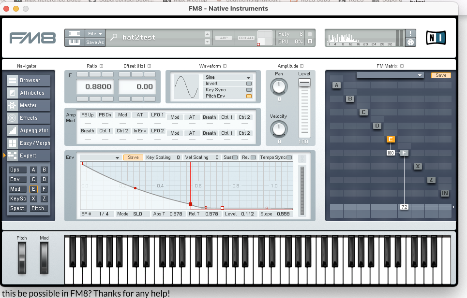Open the Easy/Morph navigator page
The height and width of the screenshot is (298, 467).
click(28, 143)
